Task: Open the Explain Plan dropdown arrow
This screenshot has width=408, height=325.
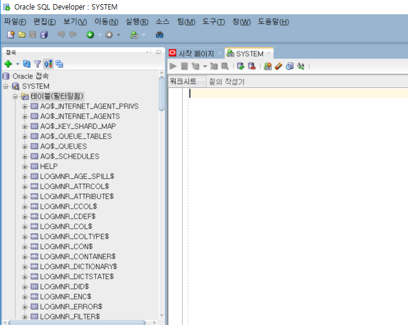Action: click(205, 67)
